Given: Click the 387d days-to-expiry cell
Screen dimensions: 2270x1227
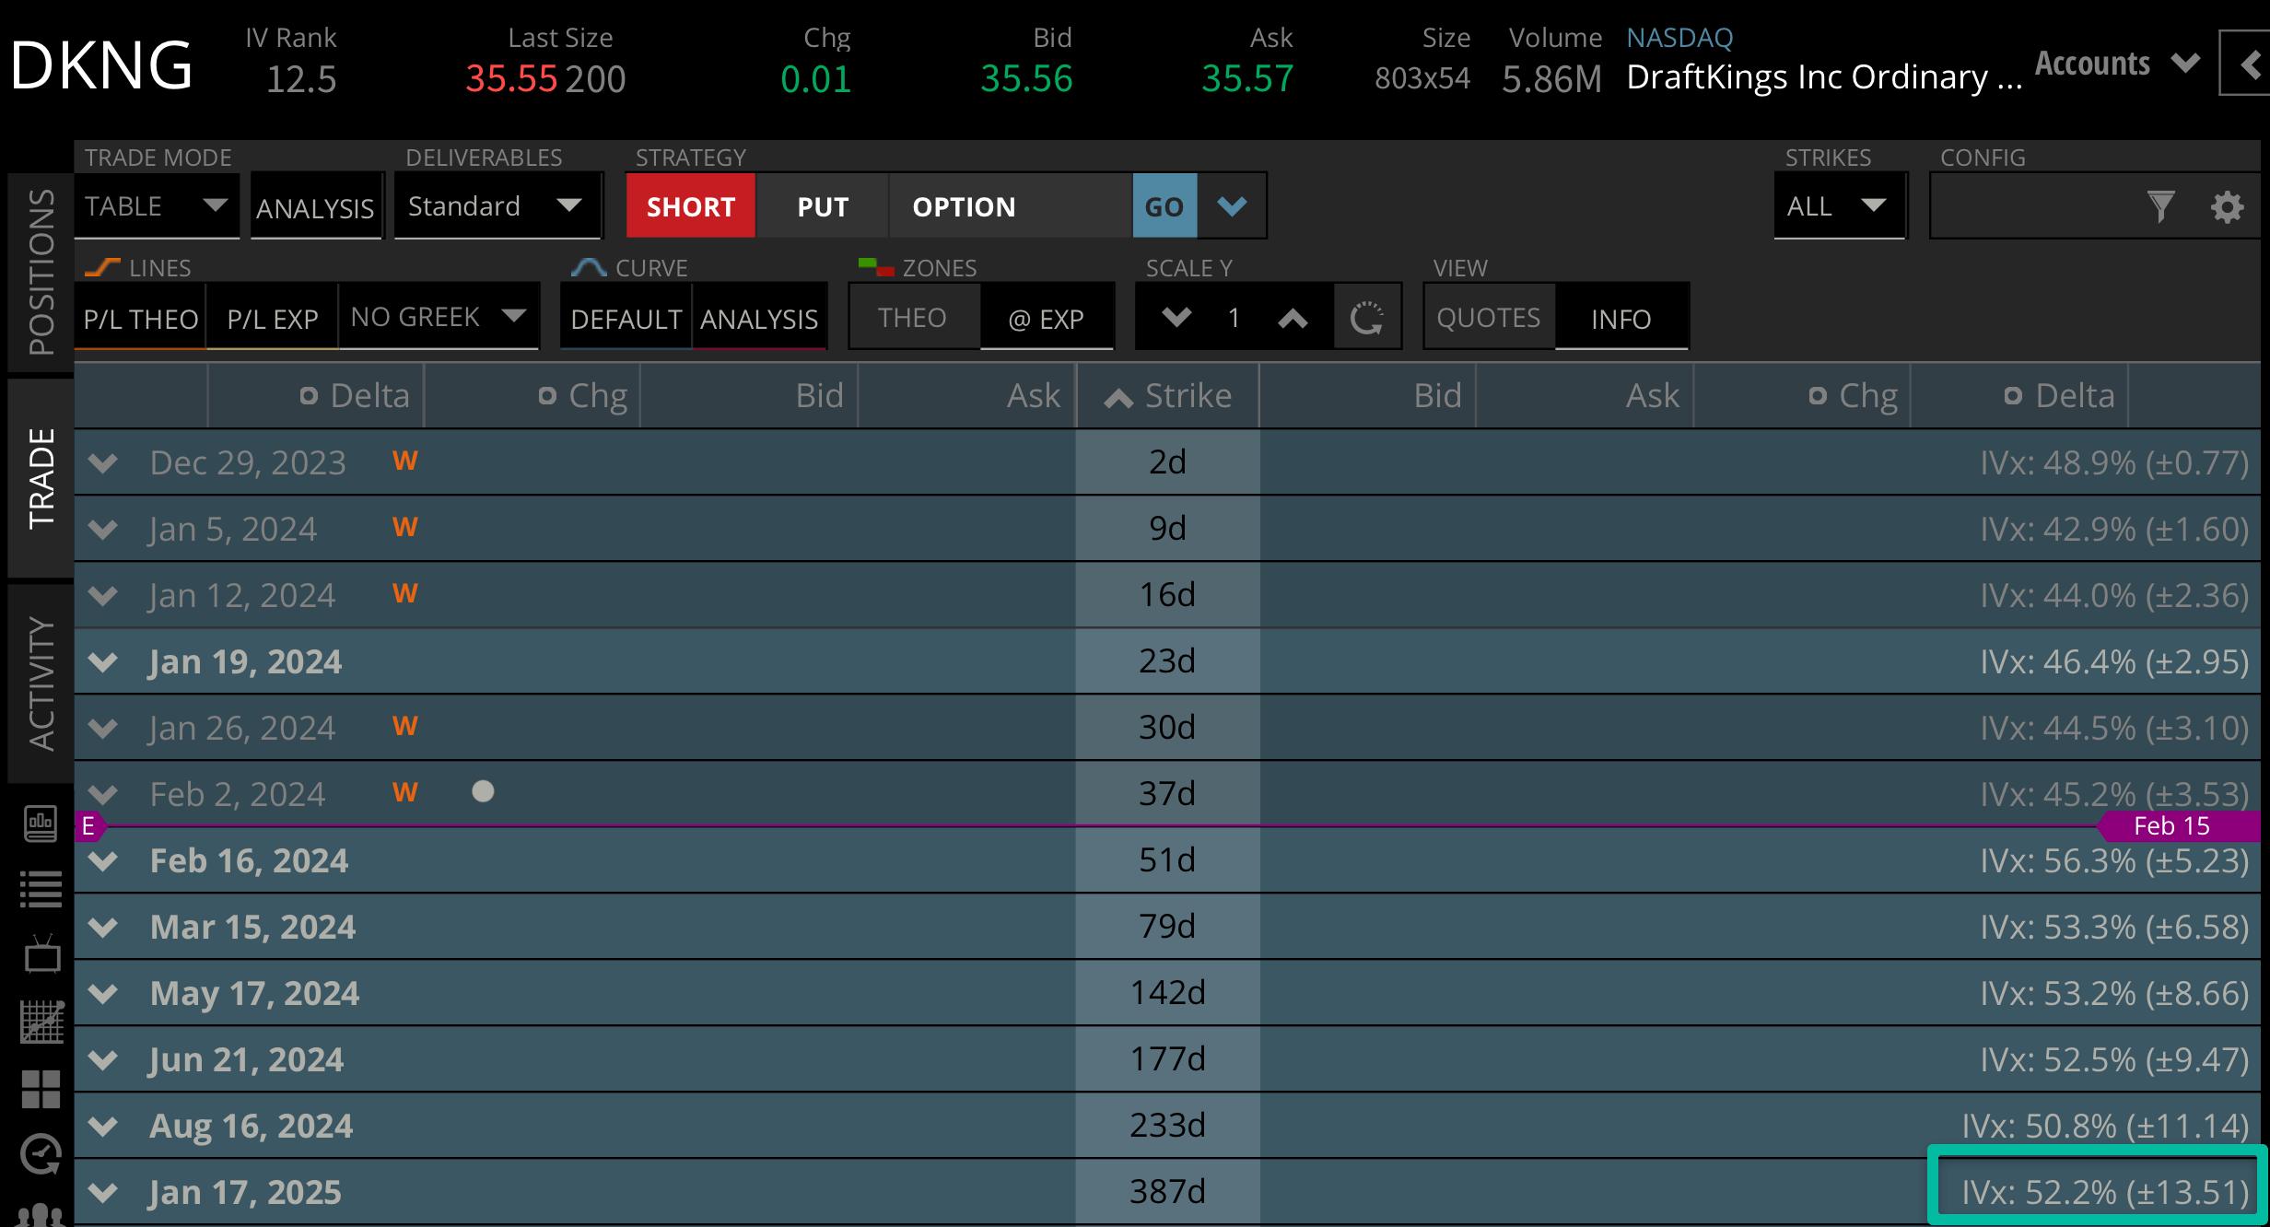Looking at the screenshot, I should point(1167,1192).
